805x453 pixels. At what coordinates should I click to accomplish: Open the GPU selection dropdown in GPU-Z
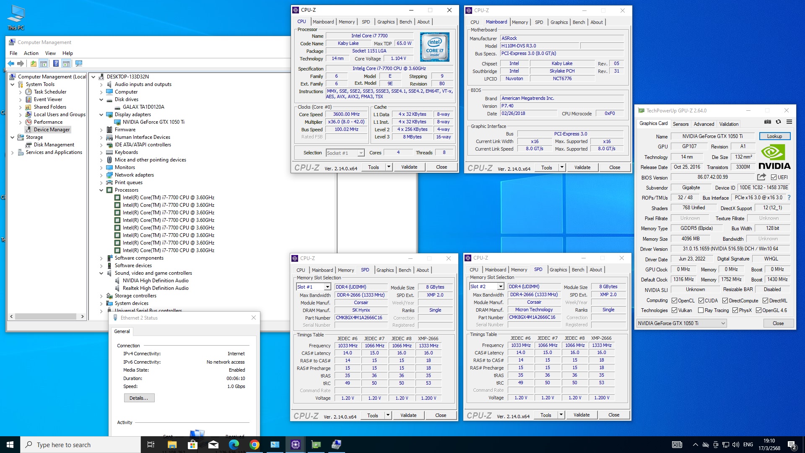681,323
